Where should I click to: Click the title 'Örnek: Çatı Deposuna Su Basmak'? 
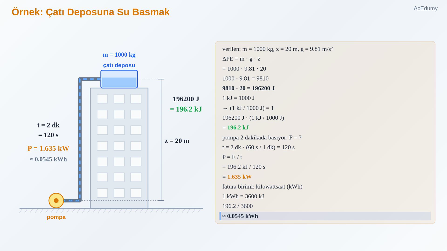tap(91, 12)
